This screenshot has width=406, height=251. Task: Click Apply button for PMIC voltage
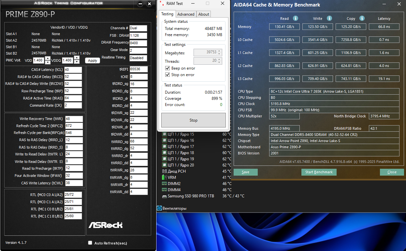tap(93, 60)
